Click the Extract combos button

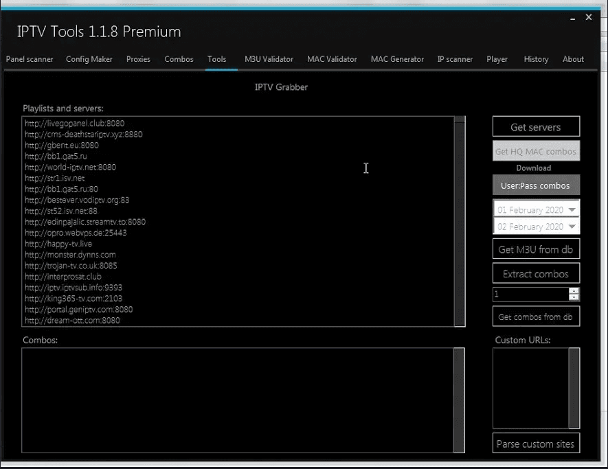click(536, 273)
